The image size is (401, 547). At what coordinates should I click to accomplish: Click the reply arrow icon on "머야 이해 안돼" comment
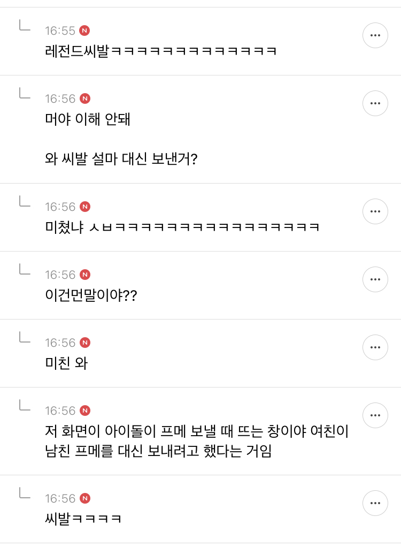tap(25, 94)
